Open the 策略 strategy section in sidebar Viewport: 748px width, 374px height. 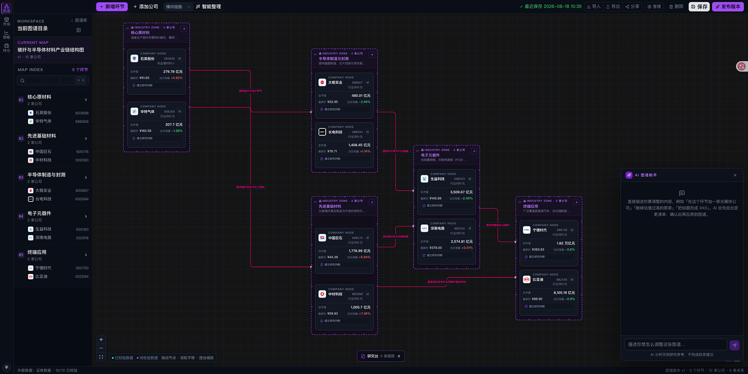[x=7, y=35]
